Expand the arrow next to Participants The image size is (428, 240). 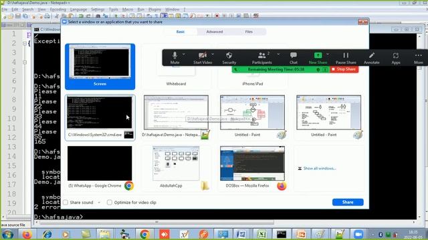point(278,54)
